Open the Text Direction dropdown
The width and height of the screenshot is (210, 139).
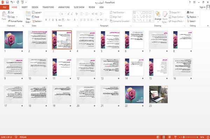(118, 13)
